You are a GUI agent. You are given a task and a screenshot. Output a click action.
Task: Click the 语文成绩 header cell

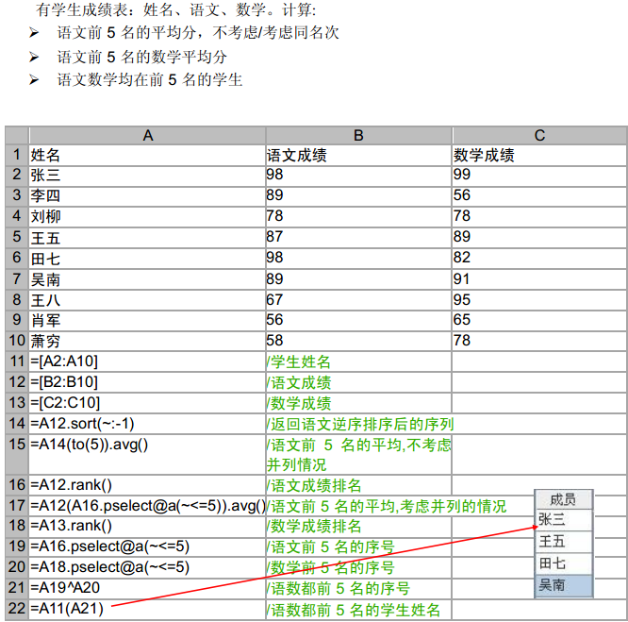[359, 155]
